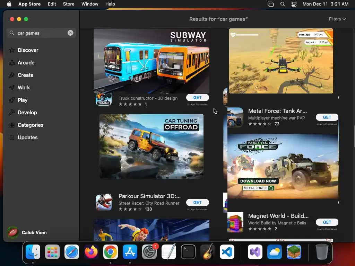Get the Truck constructor app

(197, 97)
